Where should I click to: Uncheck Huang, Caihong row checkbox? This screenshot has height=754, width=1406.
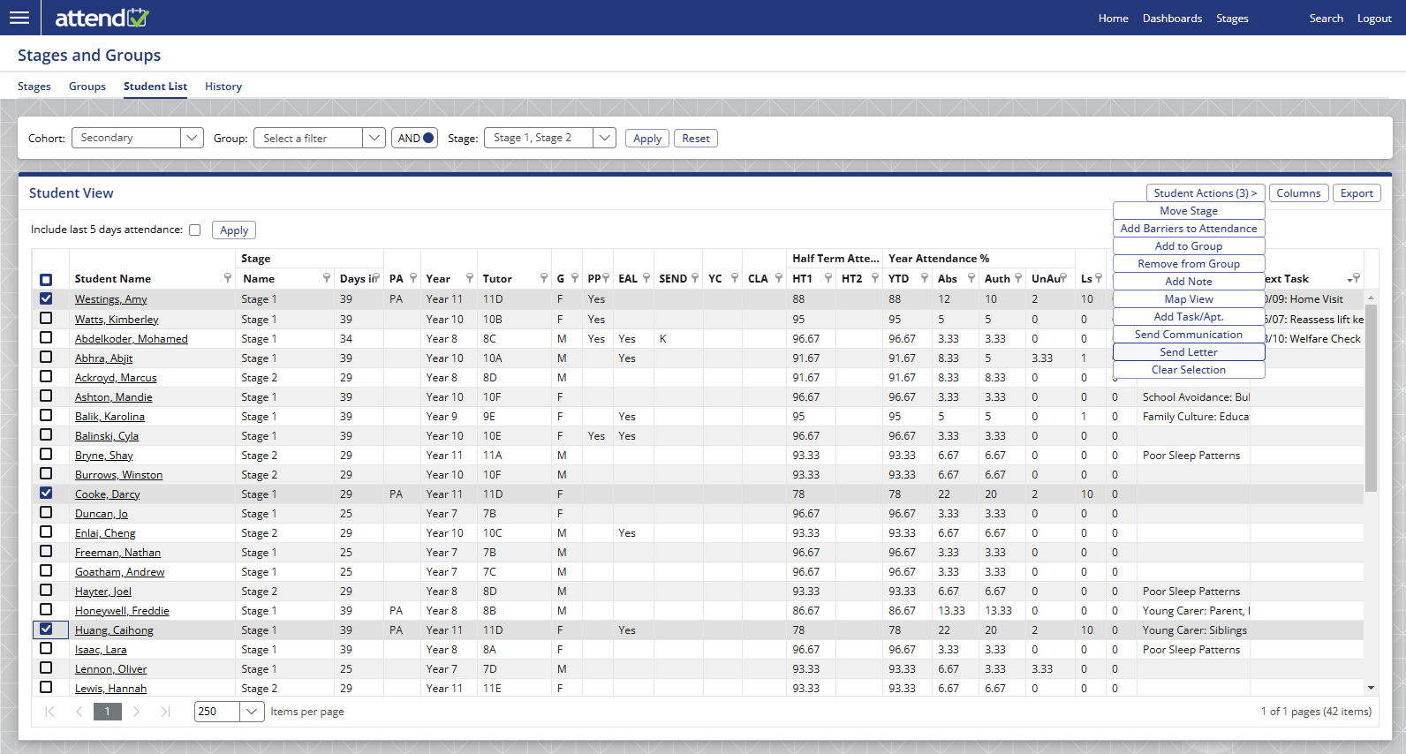tap(46, 629)
